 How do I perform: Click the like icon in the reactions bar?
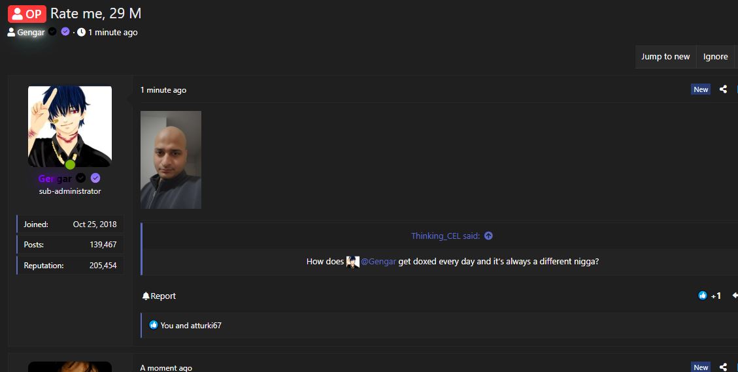click(x=154, y=325)
